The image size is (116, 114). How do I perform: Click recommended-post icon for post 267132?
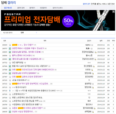[x=10, y=91]
